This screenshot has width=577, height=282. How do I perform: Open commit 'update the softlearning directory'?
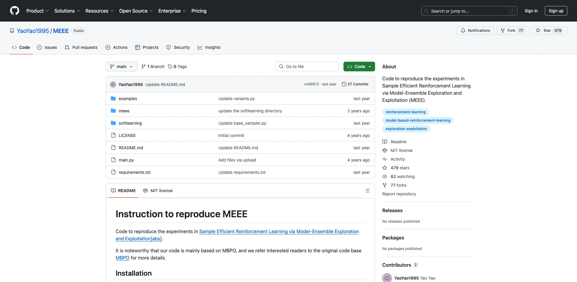tap(250, 111)
